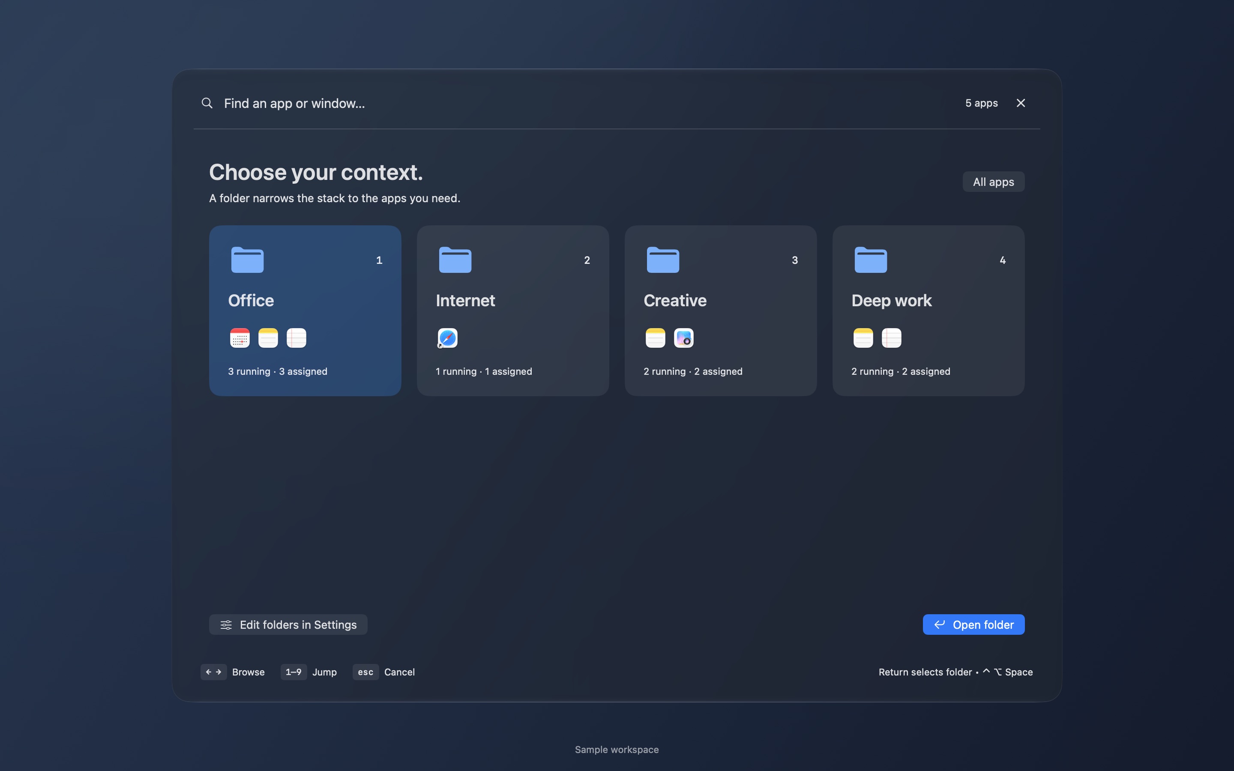Click "Return selects folder" hint text
The height and width of the screenshot is (771, 1234).
pyautogui.click(x=925, y=672)
